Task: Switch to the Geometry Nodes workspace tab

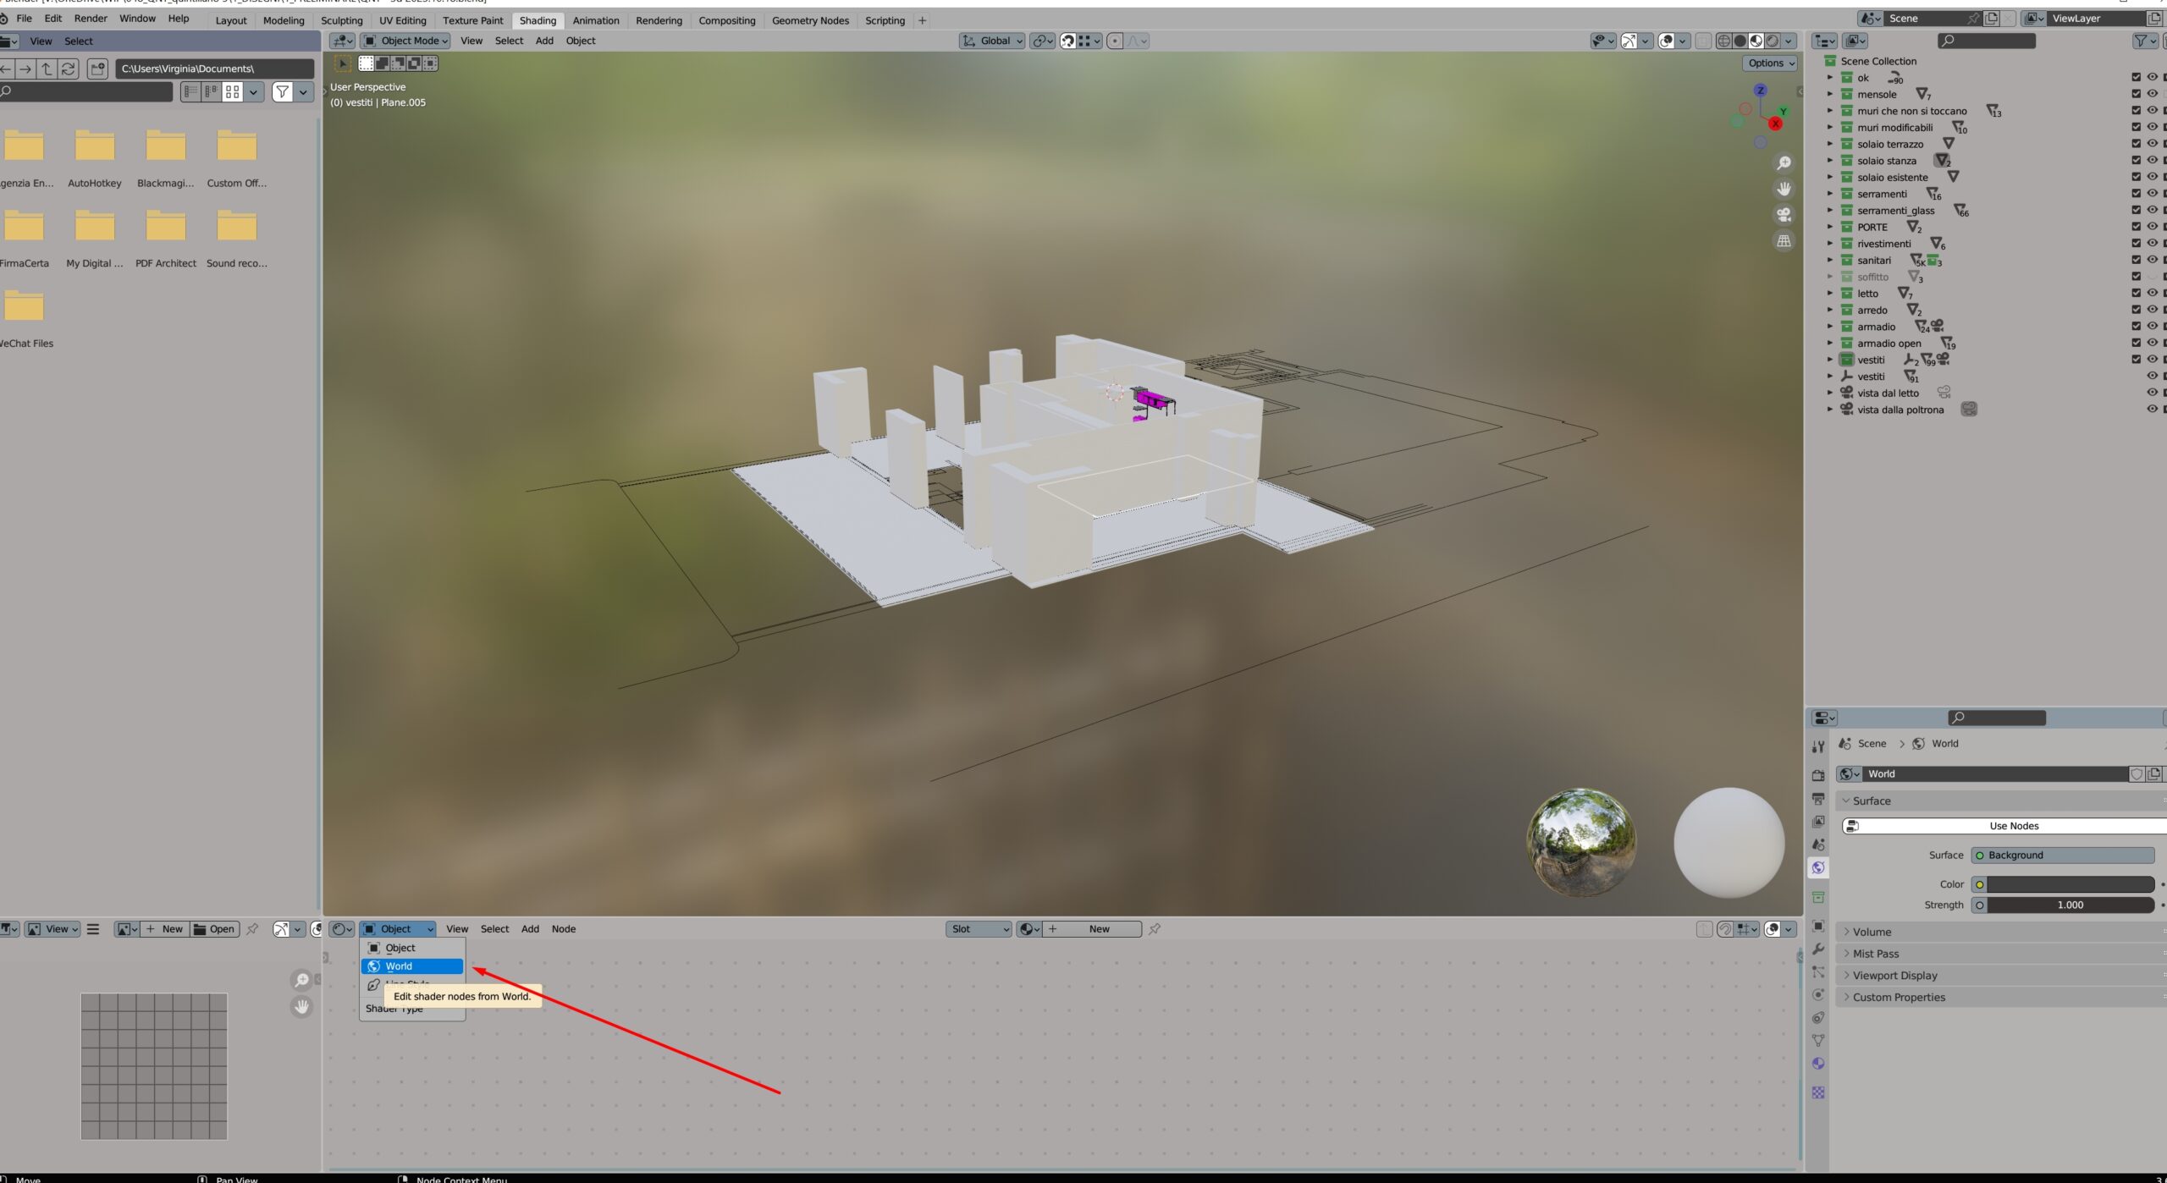Action: [809, 20]
